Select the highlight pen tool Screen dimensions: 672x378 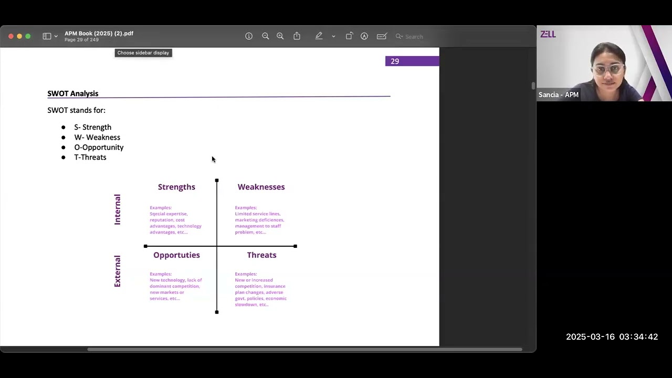[x=319, y=36]
